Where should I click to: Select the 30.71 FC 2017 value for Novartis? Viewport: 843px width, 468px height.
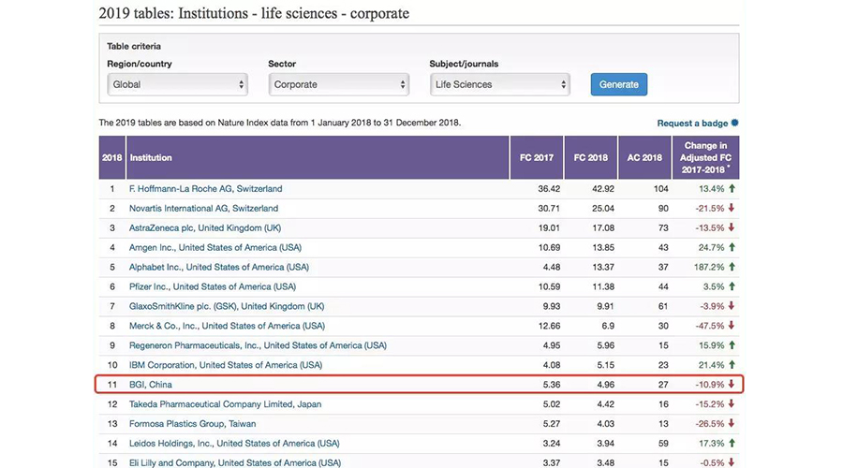(549, 209)
